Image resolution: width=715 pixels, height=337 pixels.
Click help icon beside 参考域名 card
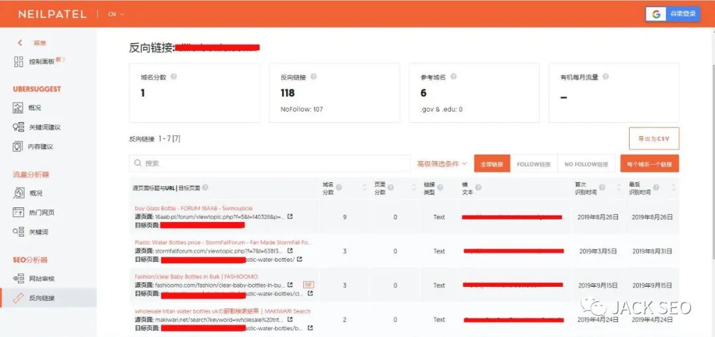point(453,77)
